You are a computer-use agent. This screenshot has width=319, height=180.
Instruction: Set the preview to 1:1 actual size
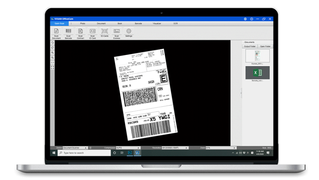pos(52,63)
